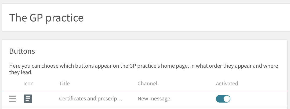This screenshot has width=290, height=109.
Task: Click the Activated column header
Action: click(227, 83)
